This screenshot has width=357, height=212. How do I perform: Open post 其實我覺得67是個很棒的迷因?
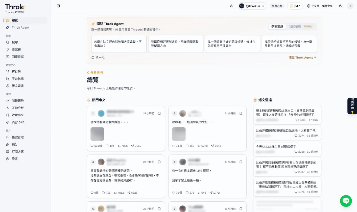(x=126, y=176)
